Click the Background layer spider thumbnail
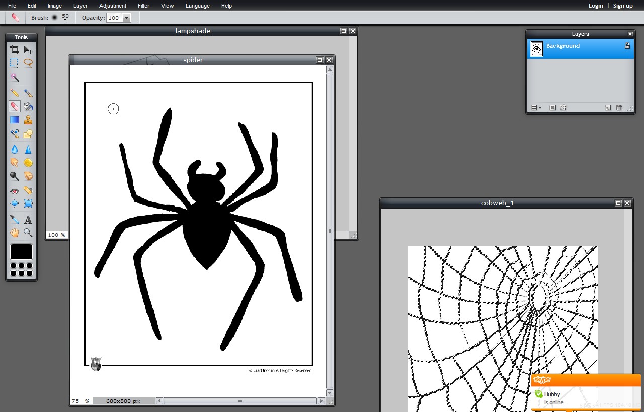 (x=537, y=49)
